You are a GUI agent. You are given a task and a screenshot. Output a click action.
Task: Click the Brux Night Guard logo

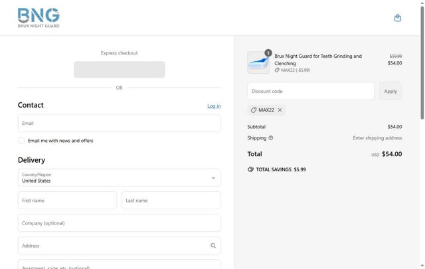pos(39,18)
